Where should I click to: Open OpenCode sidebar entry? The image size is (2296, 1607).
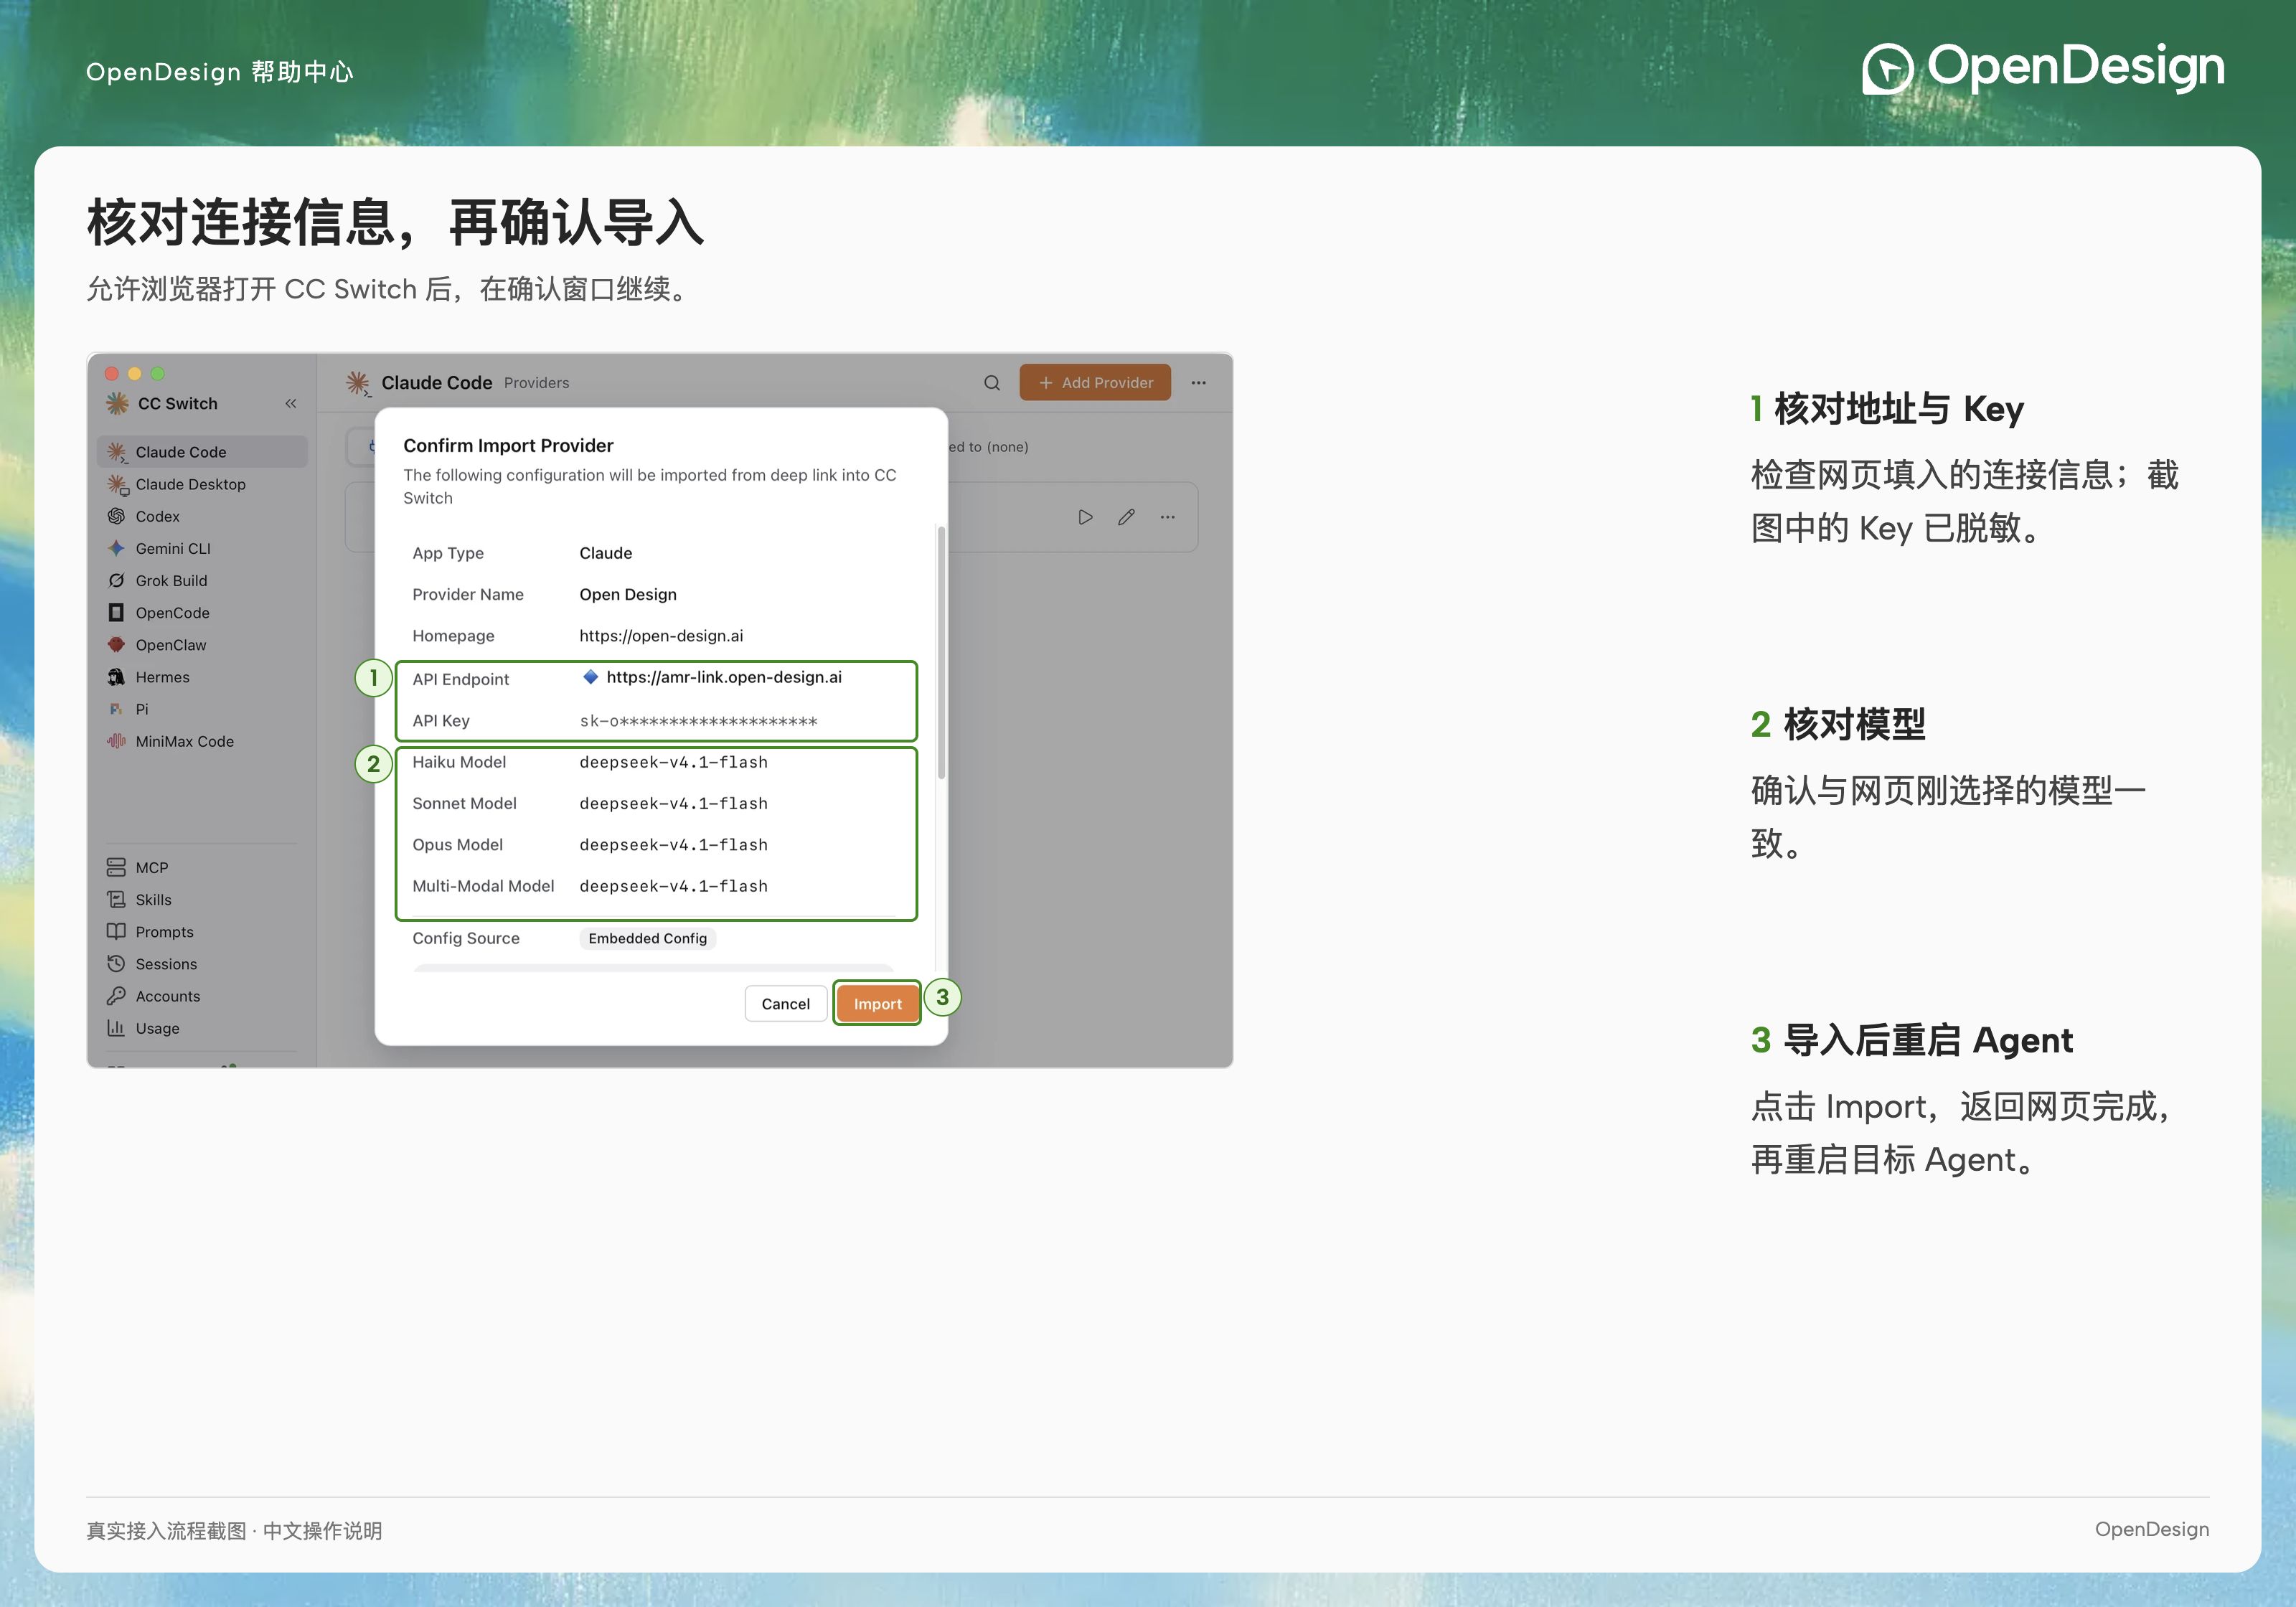pos(202,612)
